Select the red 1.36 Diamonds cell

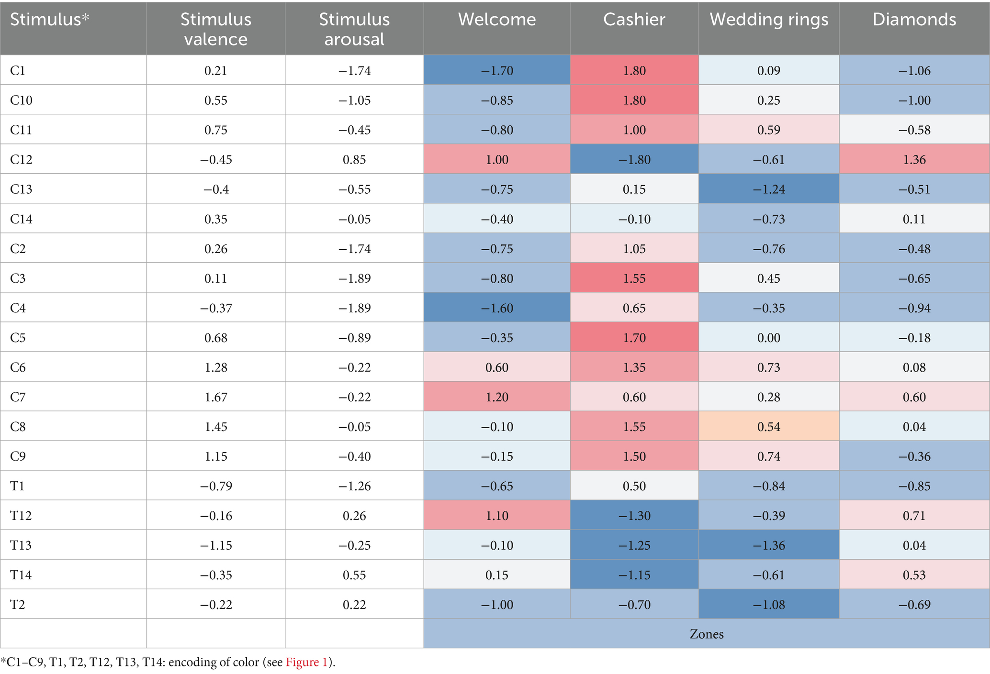(914, 160)
